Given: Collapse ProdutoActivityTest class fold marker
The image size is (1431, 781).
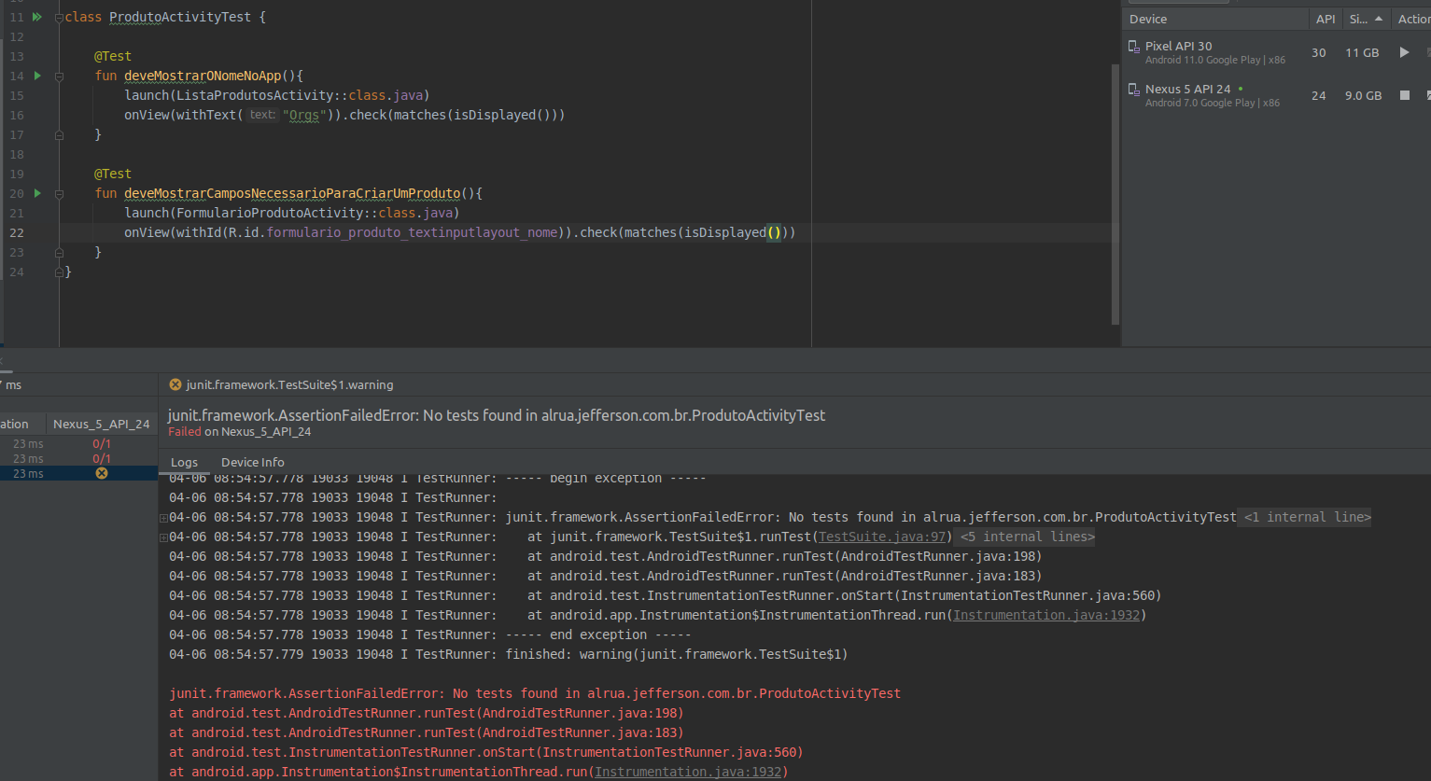Looking at the screenshot, I should point(59,18).
